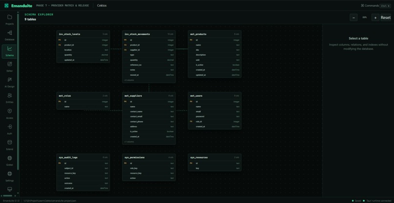394x203 pixels.
Task: Expand '+2 columns' in inv_stock_movements
Action: (x=129, y=80)
